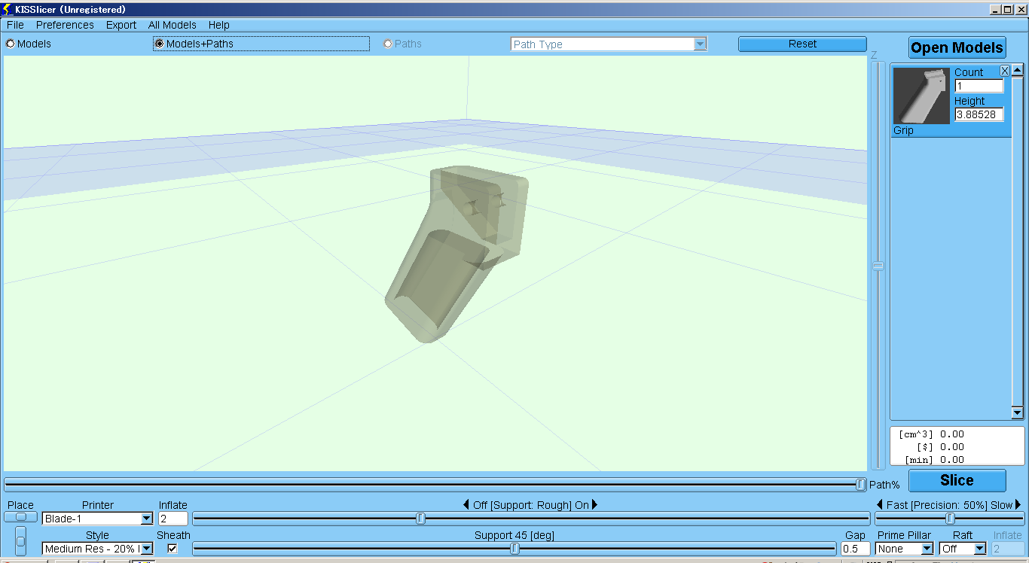Open the Raft dropdown set to Off

pyautogui.click(x=979, y=549)
